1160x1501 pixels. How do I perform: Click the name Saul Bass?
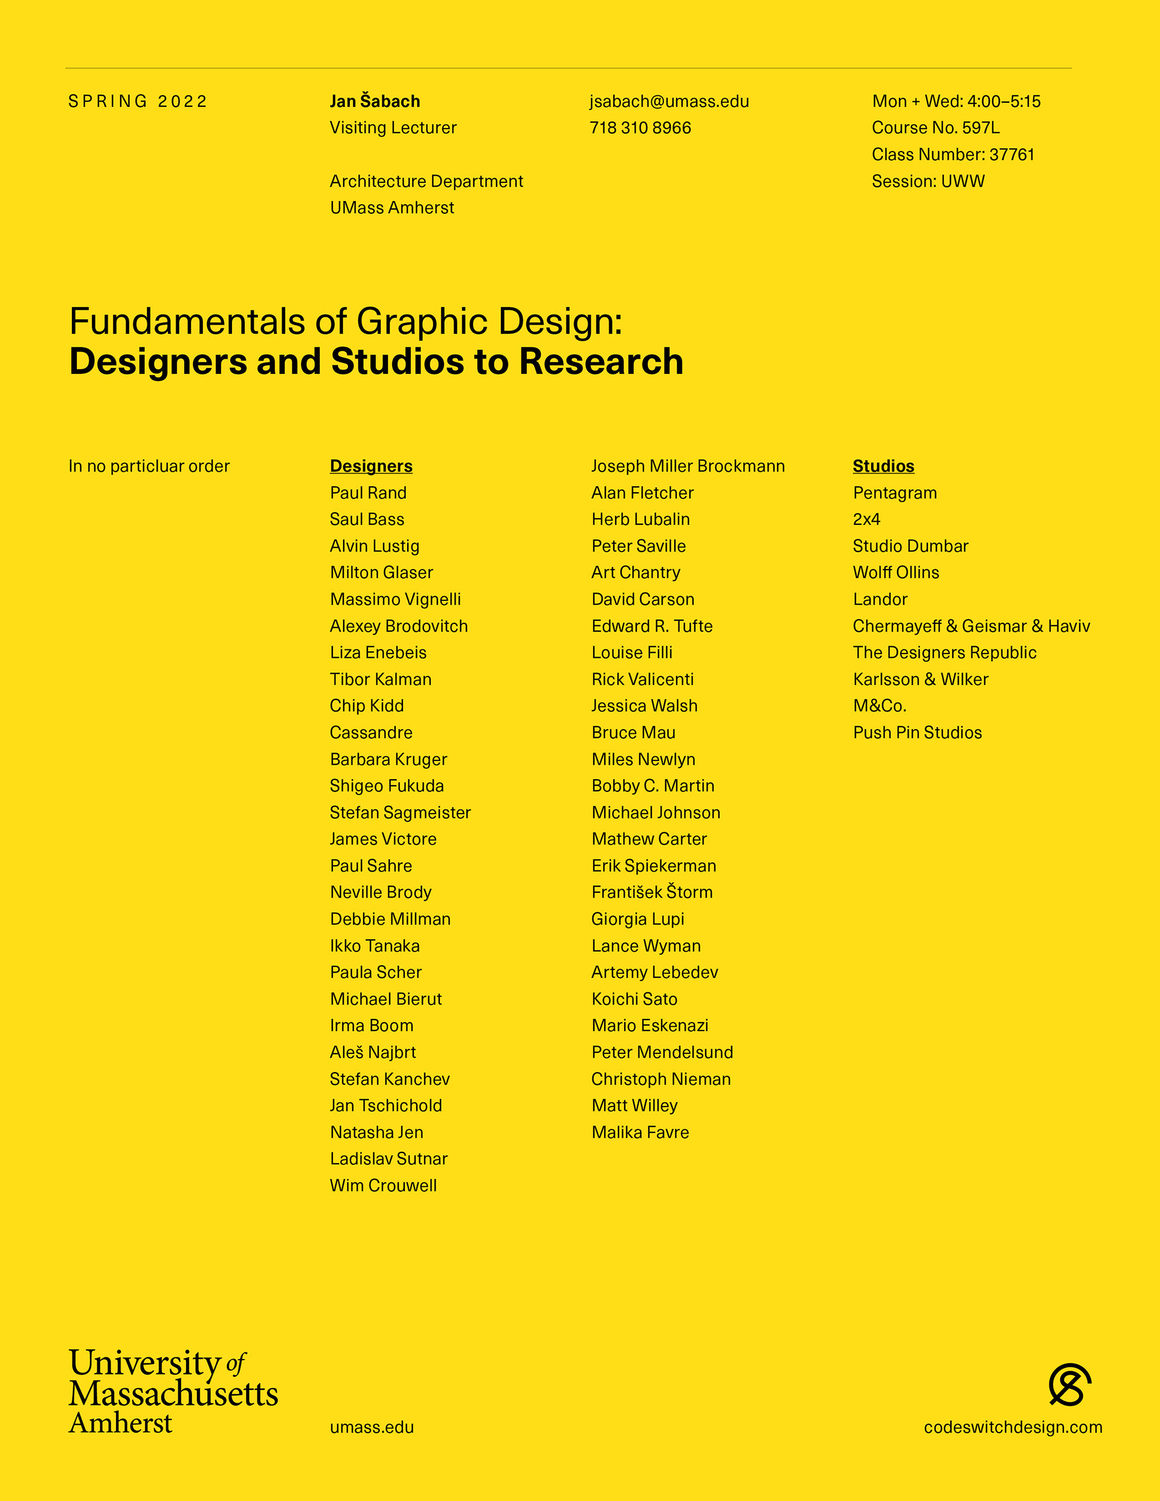367,519
